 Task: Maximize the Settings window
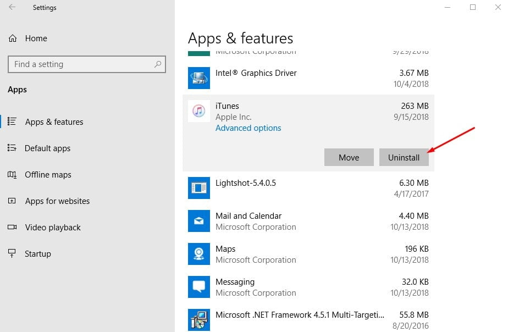(473, 7)
